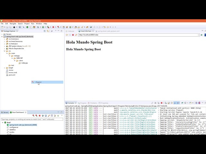
Task: Click Remove All Terminated Launches in Console
Action: click(158, 103)
